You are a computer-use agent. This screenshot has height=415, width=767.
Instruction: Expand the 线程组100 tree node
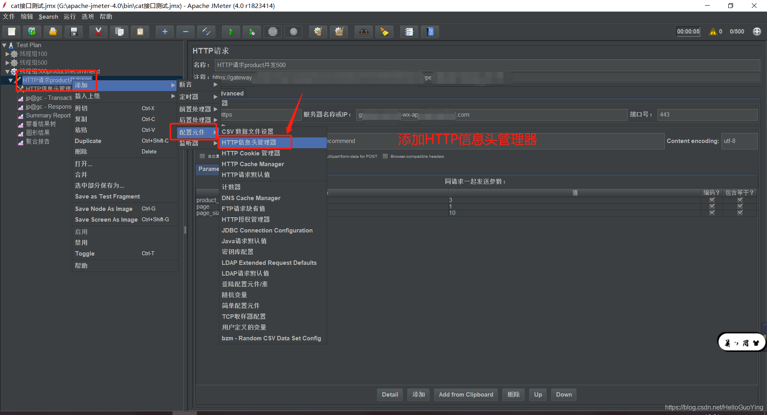click(7, 54)
